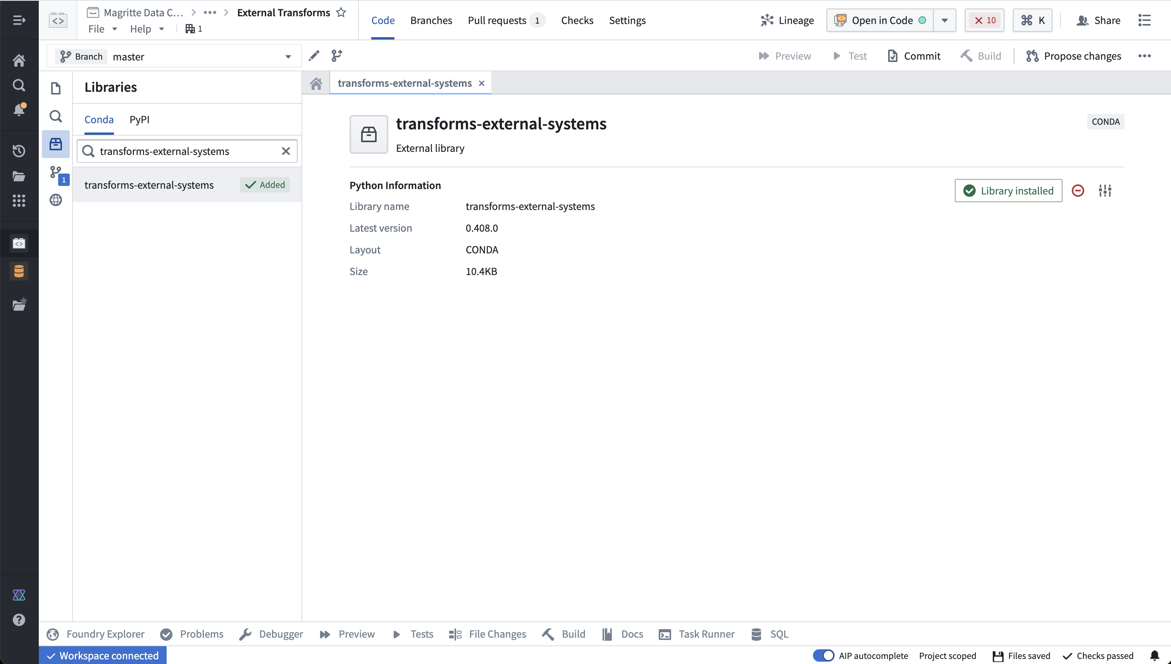The image size is (1171, 664).
Task: Toggle AIP autocomplete switch
Action: 823,655
